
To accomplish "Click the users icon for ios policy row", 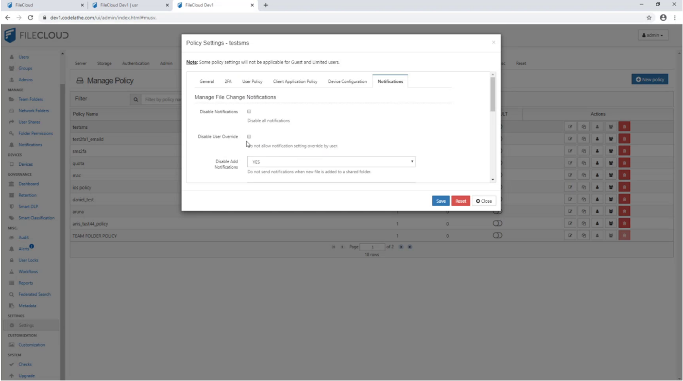I will tap(597, 187).
